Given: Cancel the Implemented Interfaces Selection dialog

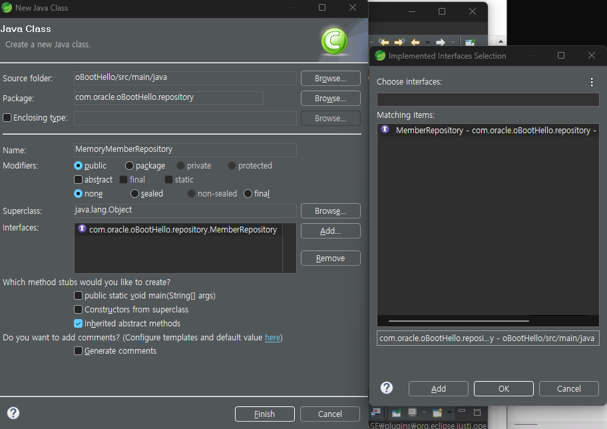Looking at the screenshot, I should pyautogui.click(x=568, y=388).
